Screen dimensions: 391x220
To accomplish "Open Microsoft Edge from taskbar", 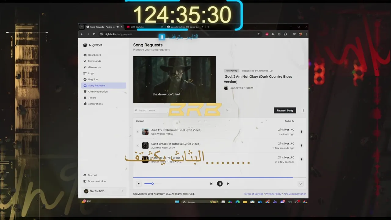I will point(238,202).
